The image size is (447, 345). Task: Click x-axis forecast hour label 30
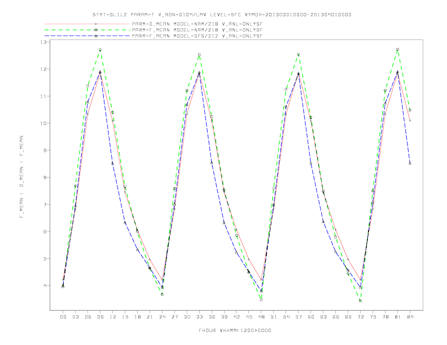[187, 317]
